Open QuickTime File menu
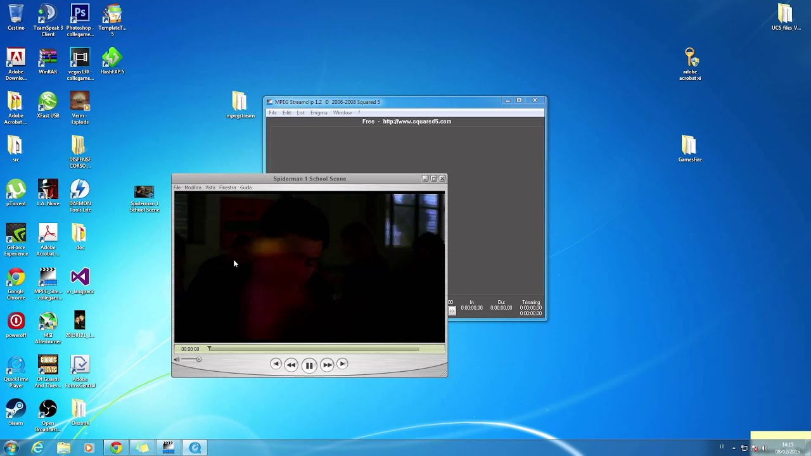 pos(177,187)
